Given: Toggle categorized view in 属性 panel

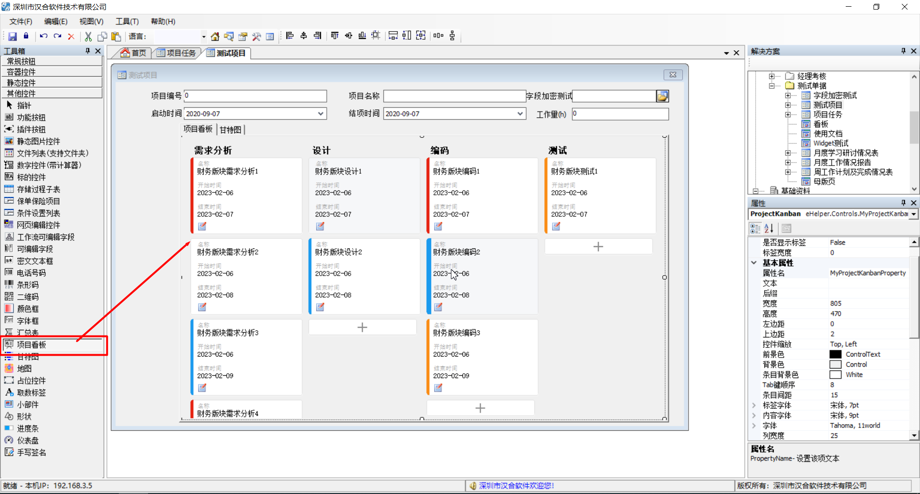Looking at the screenshot, I should tap(755, 228).
